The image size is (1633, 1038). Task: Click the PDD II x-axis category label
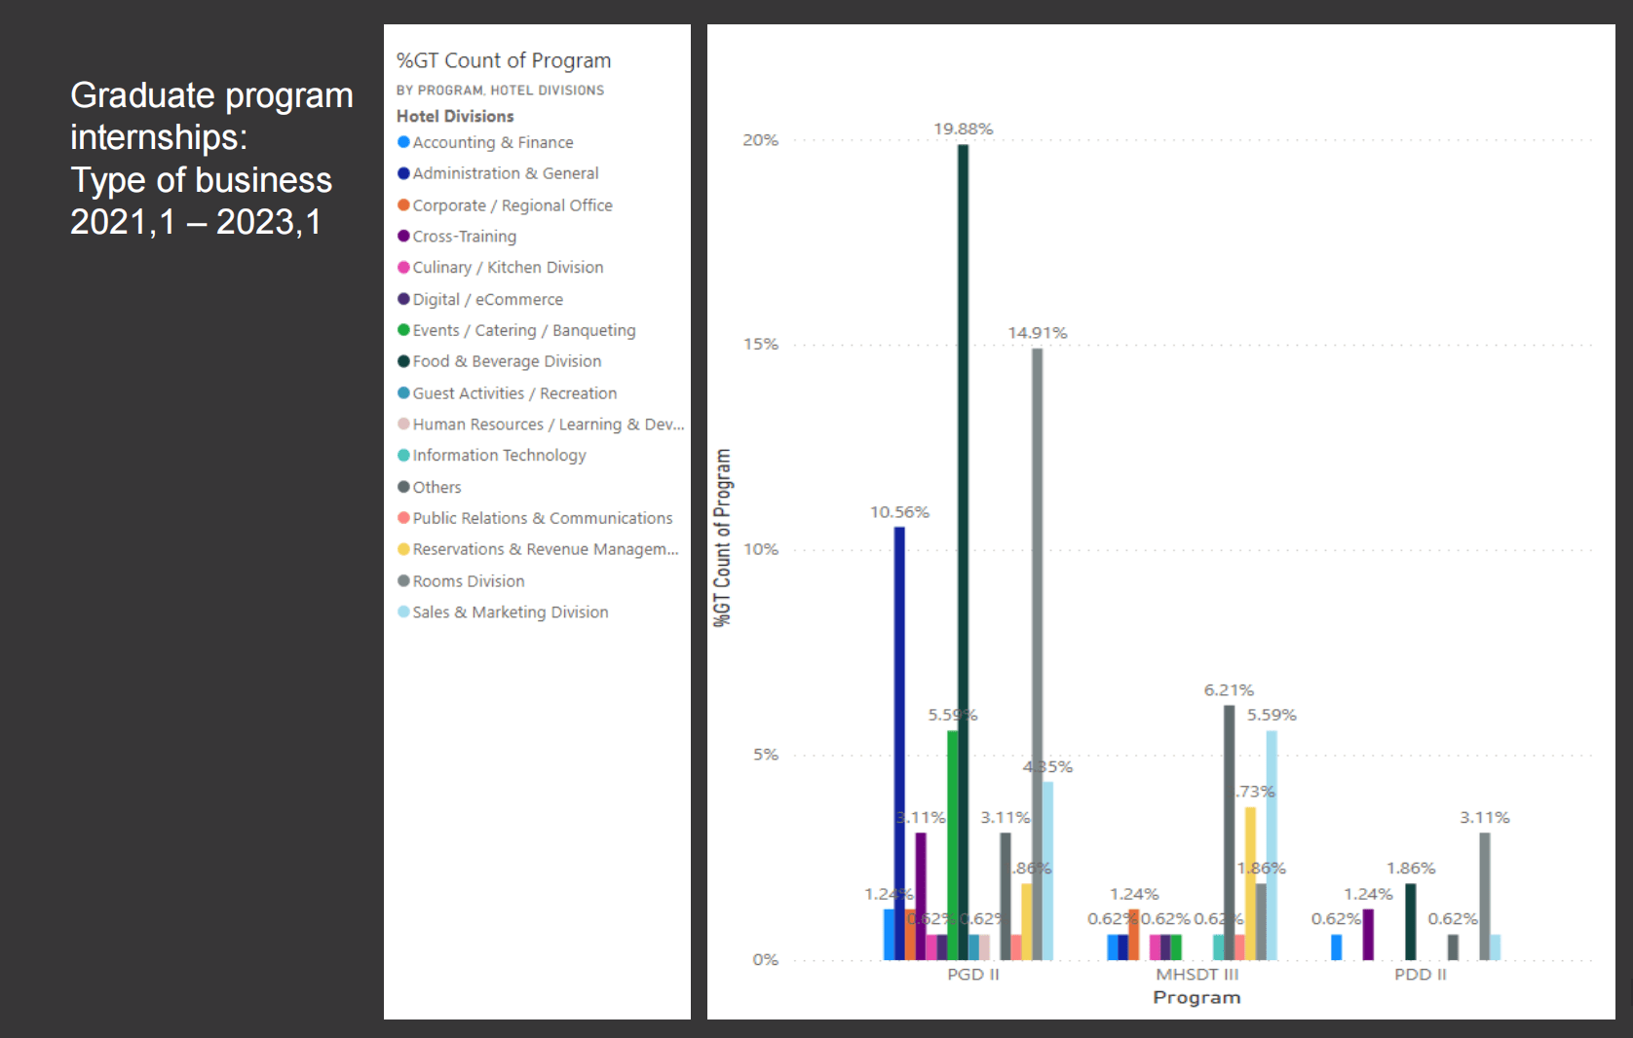coord(1420,974)
